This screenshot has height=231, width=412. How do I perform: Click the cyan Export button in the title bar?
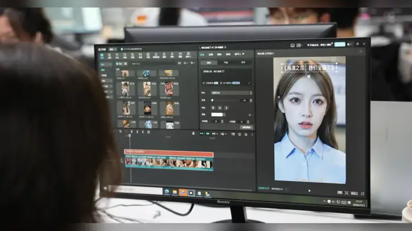tap(340, 44)
